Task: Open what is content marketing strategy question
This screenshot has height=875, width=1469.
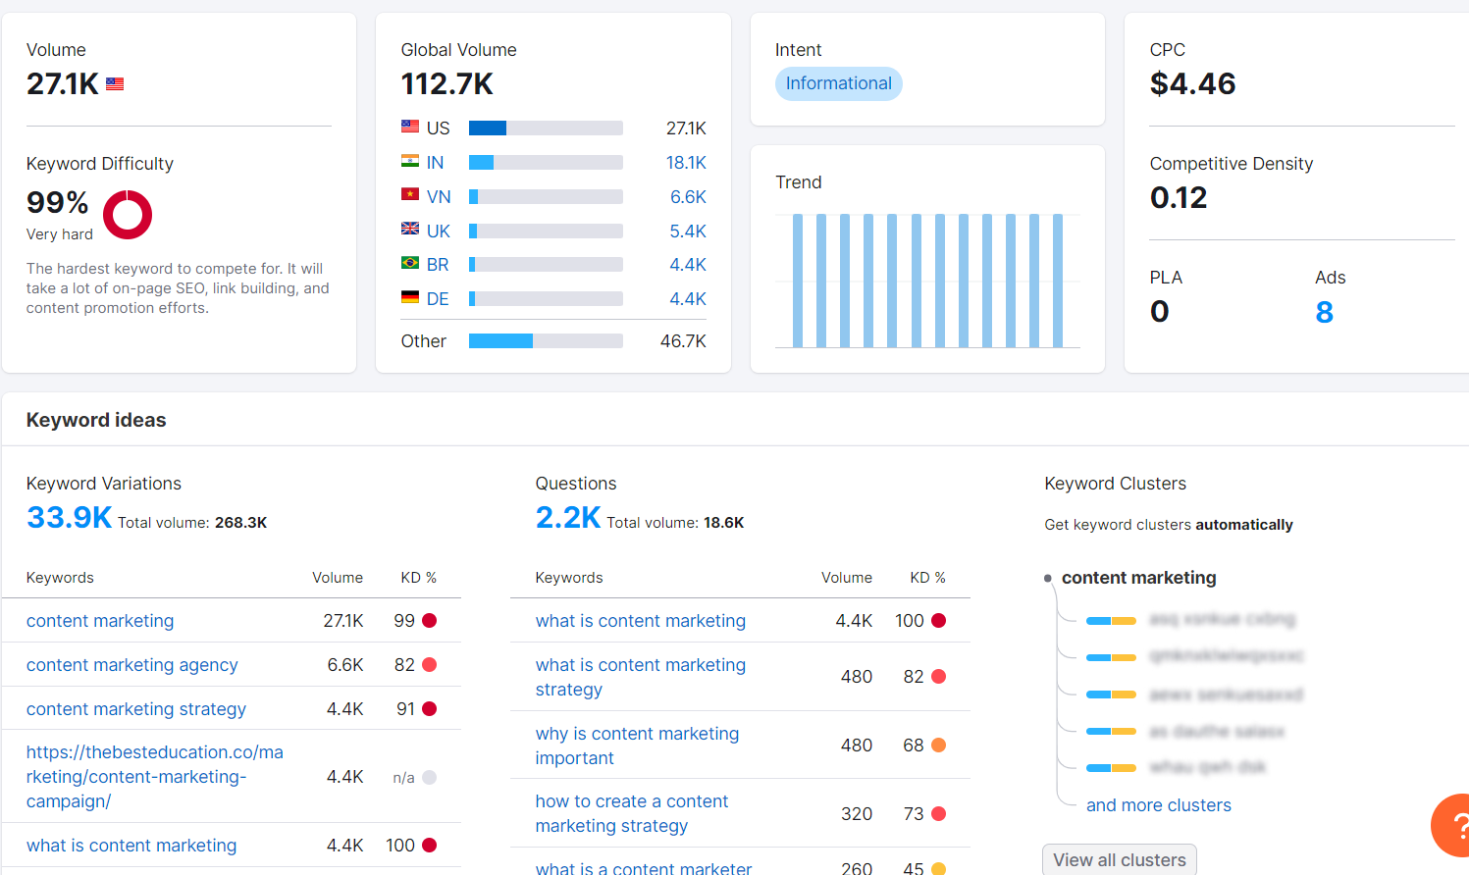Action: tap(641, 677)
